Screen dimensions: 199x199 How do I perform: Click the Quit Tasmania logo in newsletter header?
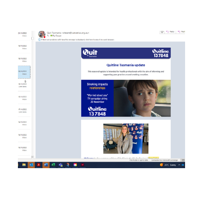pyautogui.click(x=90, y=53)
